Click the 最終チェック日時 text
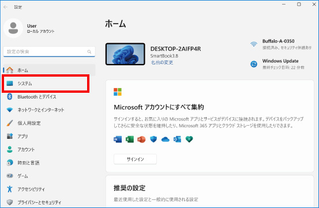This screenshot has width=319, height=208. [x=283, y=67]
